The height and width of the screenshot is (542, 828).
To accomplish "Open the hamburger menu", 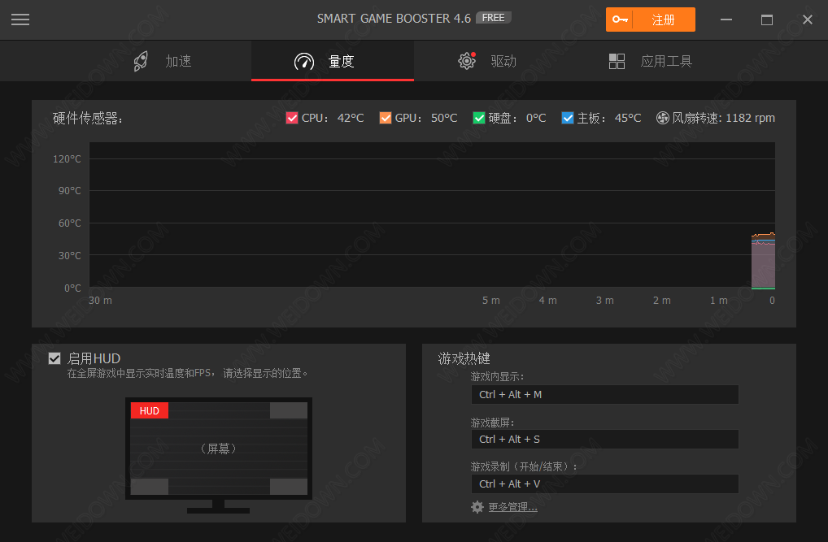I will tap(20, 20).
